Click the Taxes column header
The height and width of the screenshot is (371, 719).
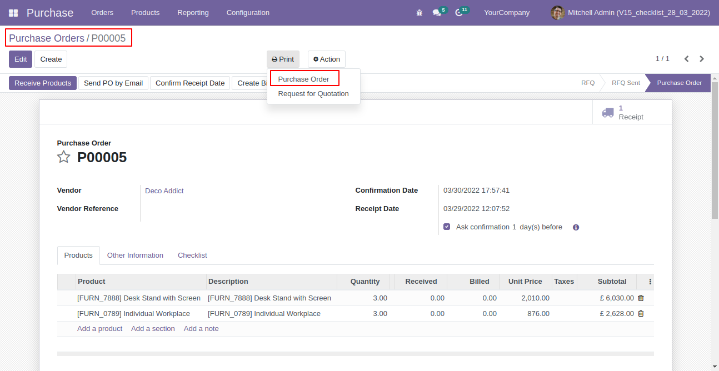[x=564, y=282]
